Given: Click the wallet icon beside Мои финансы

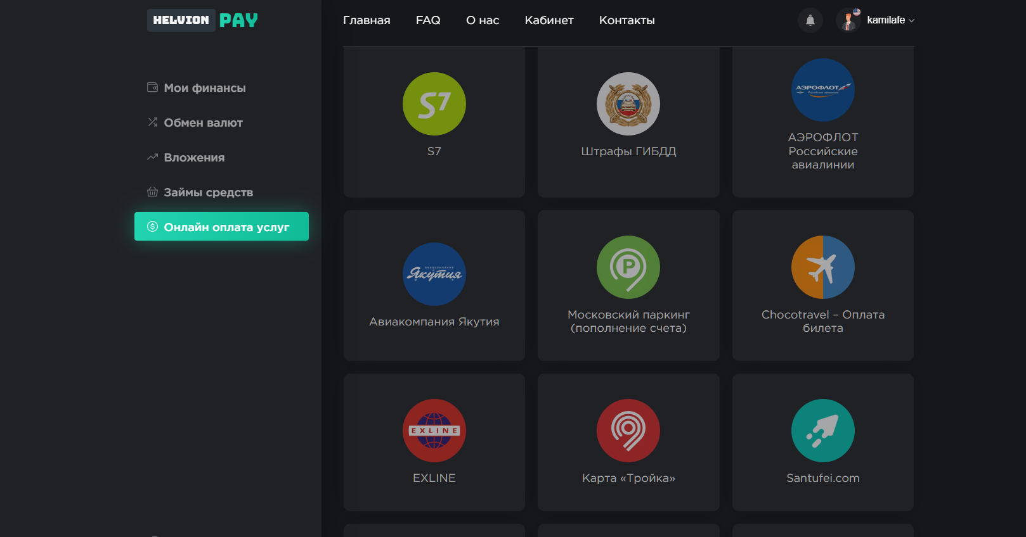Looking at the screenshot, I should click(152, 87).
